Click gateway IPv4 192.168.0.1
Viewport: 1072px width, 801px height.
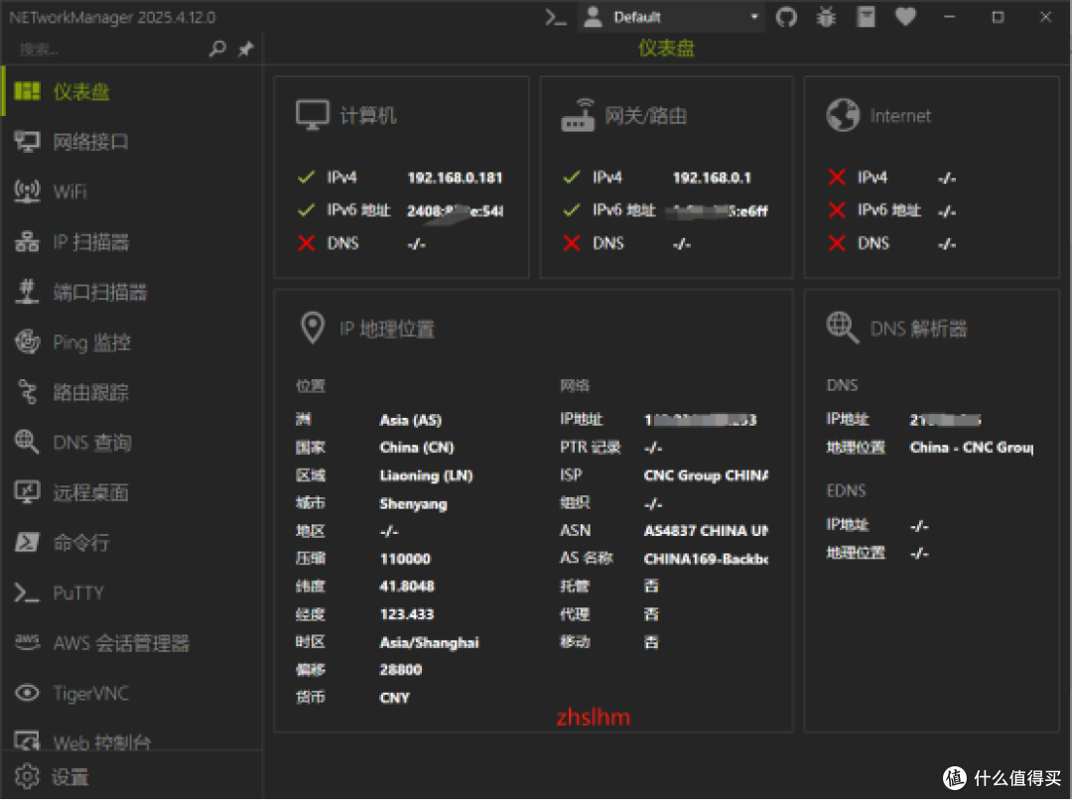point(712,178)
